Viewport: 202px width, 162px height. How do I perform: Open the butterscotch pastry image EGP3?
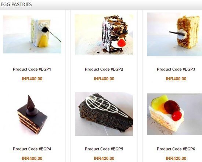(174, 34)
